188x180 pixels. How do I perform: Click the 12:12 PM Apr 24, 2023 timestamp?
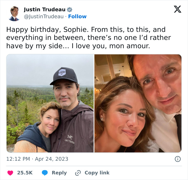(37, 159)
